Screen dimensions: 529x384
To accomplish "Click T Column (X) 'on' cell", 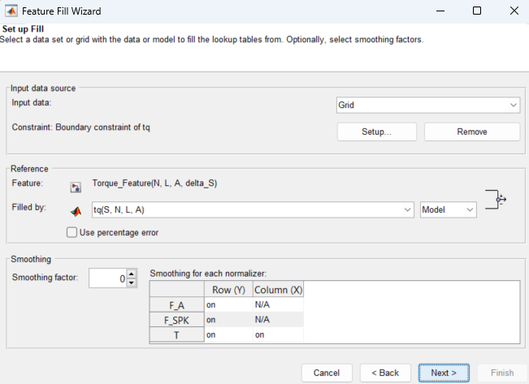I will pos(278,334).
